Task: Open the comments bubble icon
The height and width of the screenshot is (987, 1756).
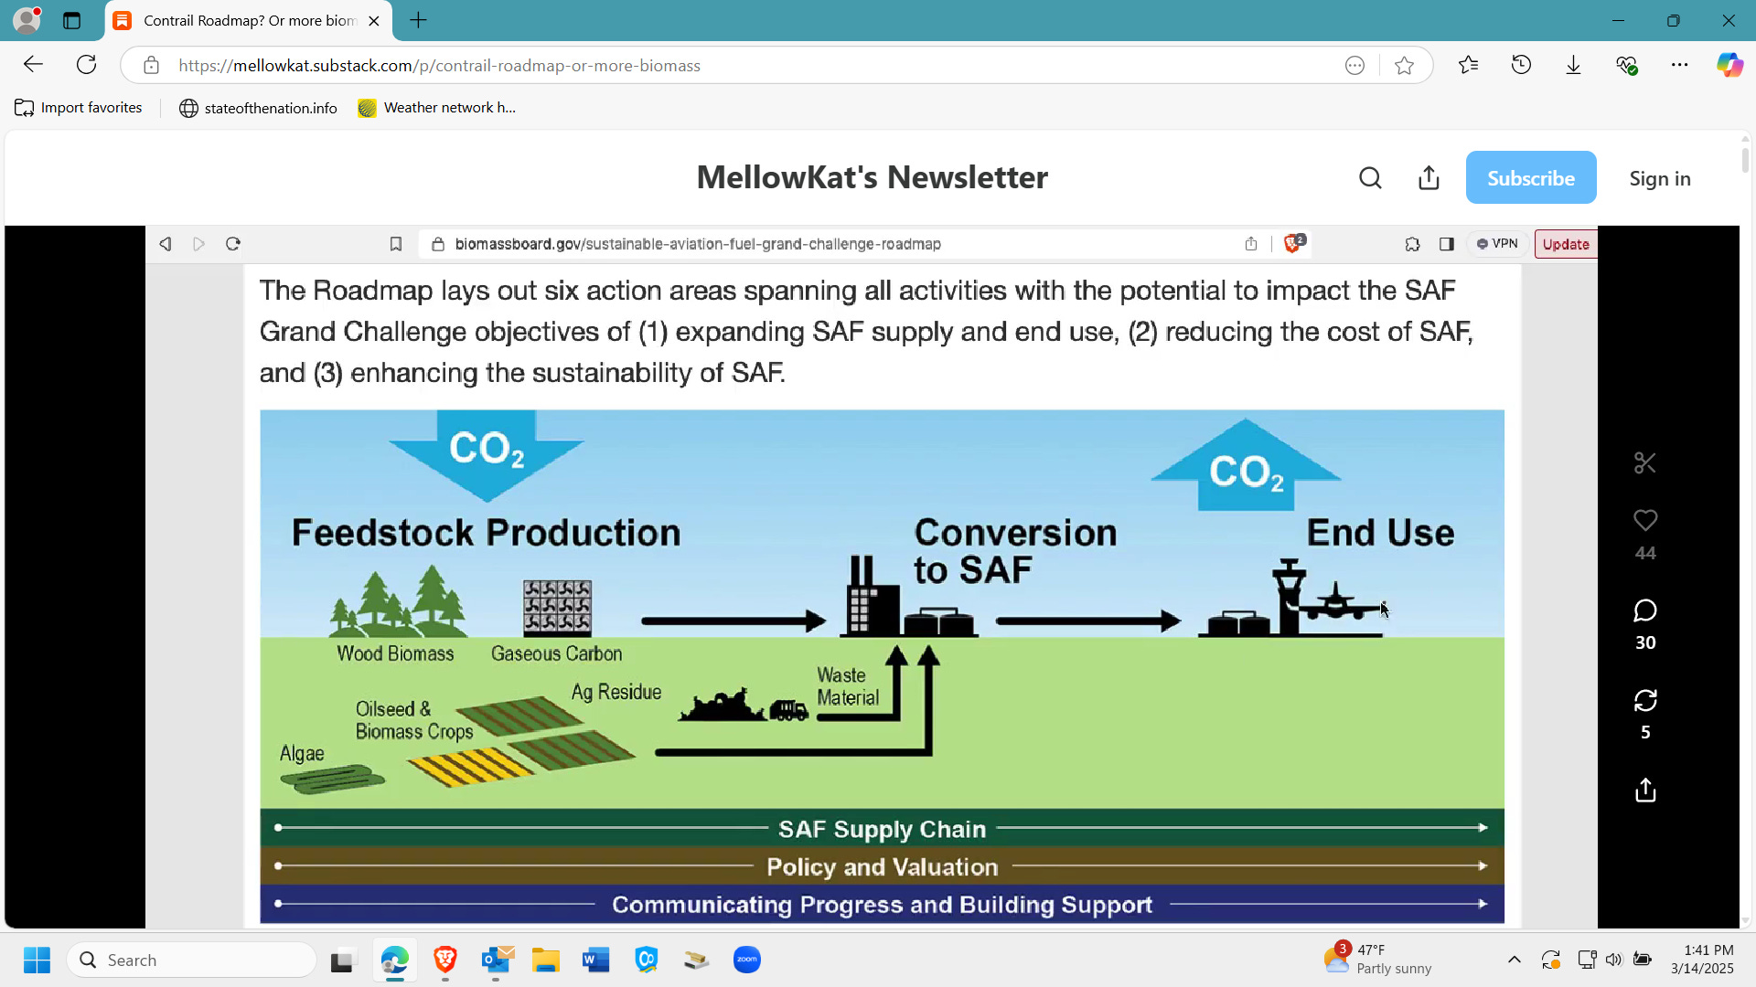Action: coord(1645,610)
